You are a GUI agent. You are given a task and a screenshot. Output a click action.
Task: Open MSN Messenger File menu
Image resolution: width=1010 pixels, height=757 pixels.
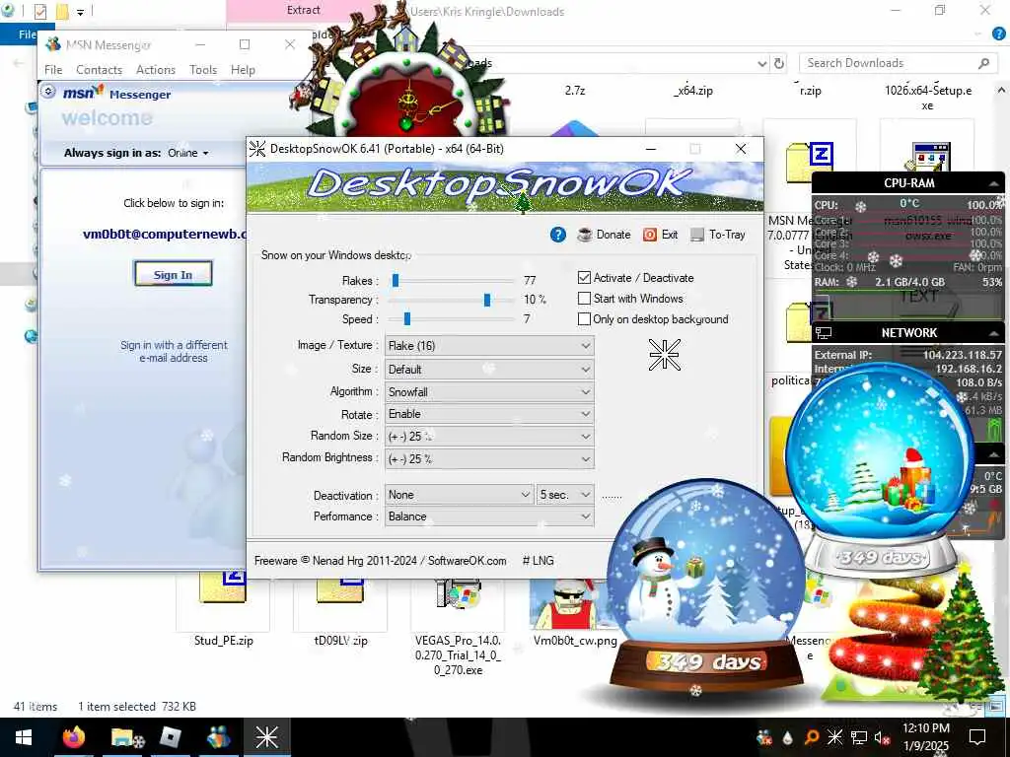pos(53,70)
